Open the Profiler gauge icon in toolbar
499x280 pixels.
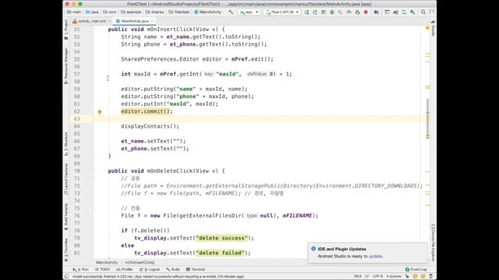pyautogui.click(x=349, y=12)
